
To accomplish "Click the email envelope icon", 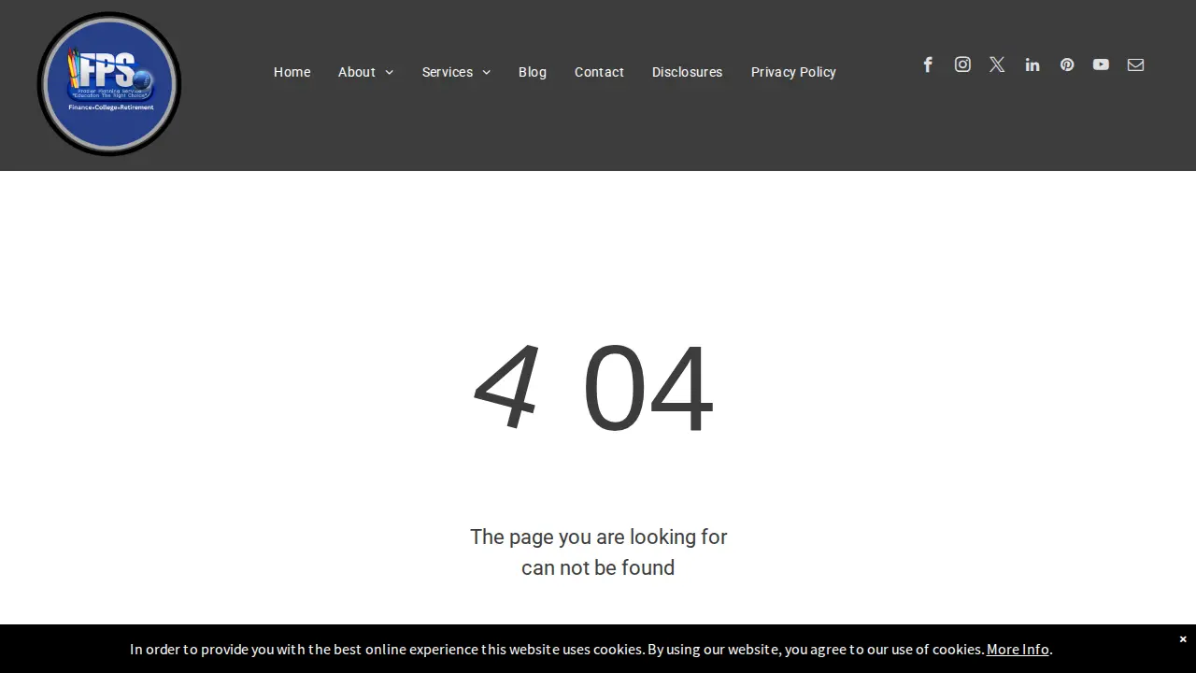I will tap(1135, 64).
